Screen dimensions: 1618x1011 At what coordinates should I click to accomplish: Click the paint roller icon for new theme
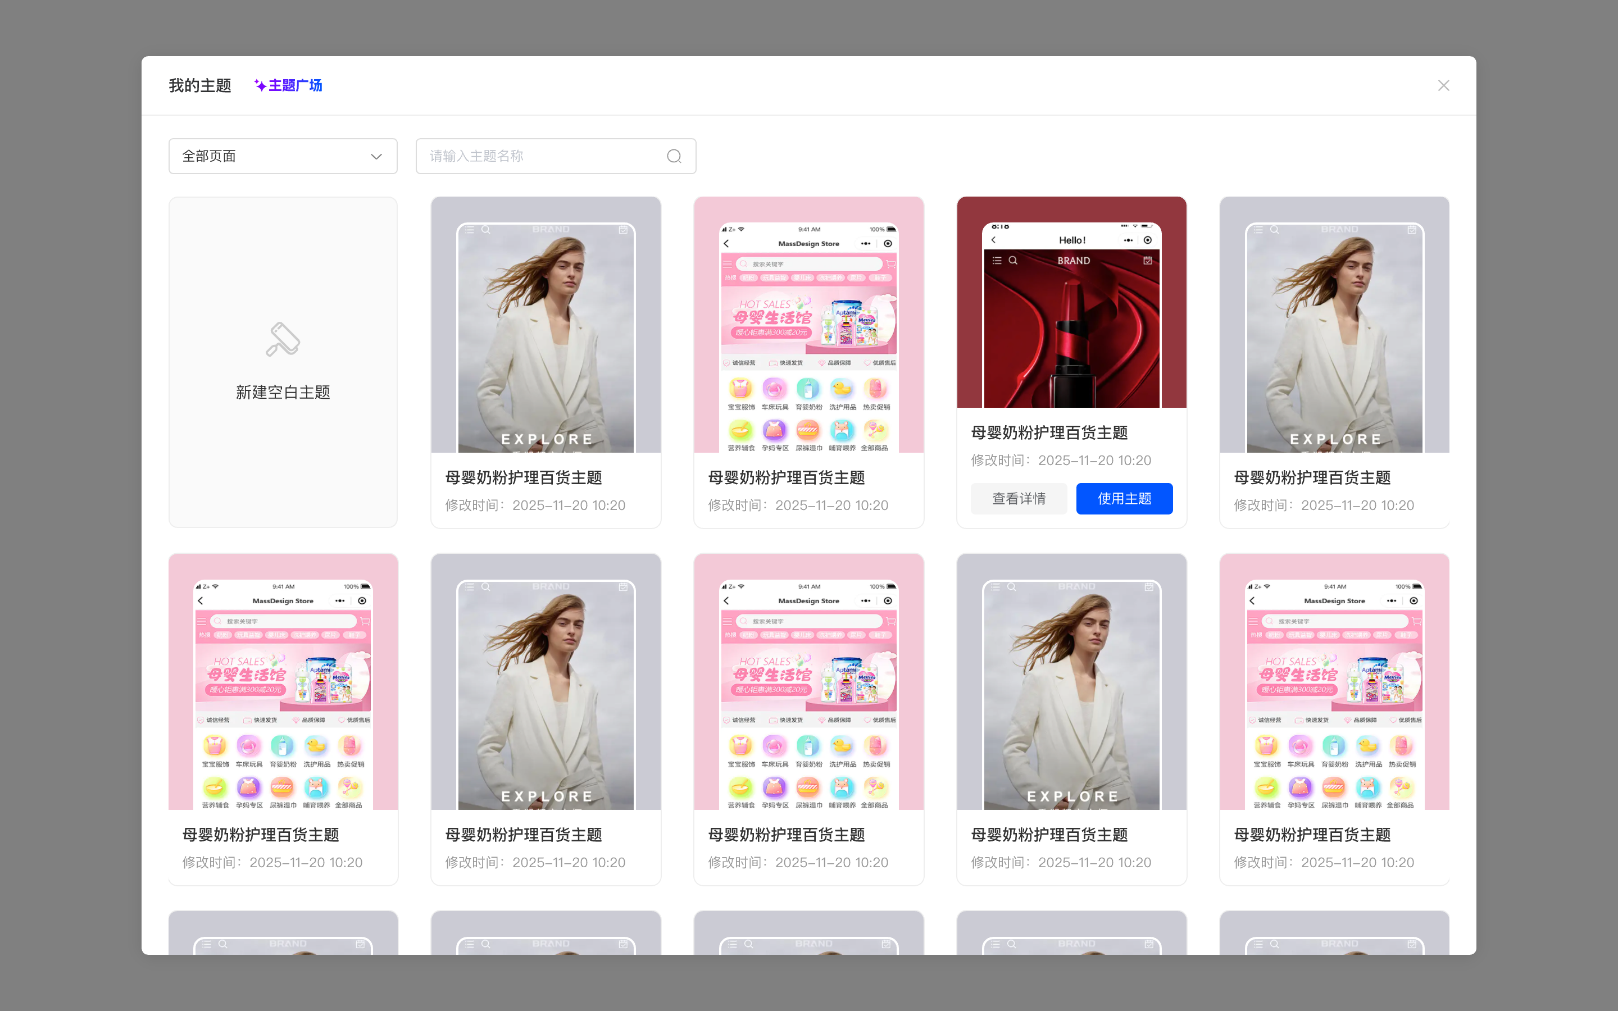pos(283,340)
